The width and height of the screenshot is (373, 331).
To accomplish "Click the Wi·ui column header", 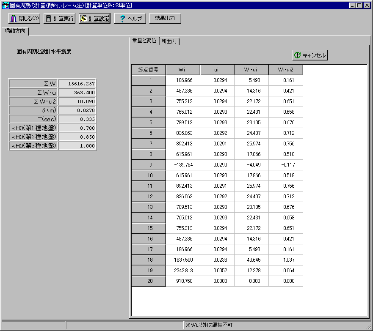I will 251,70.
